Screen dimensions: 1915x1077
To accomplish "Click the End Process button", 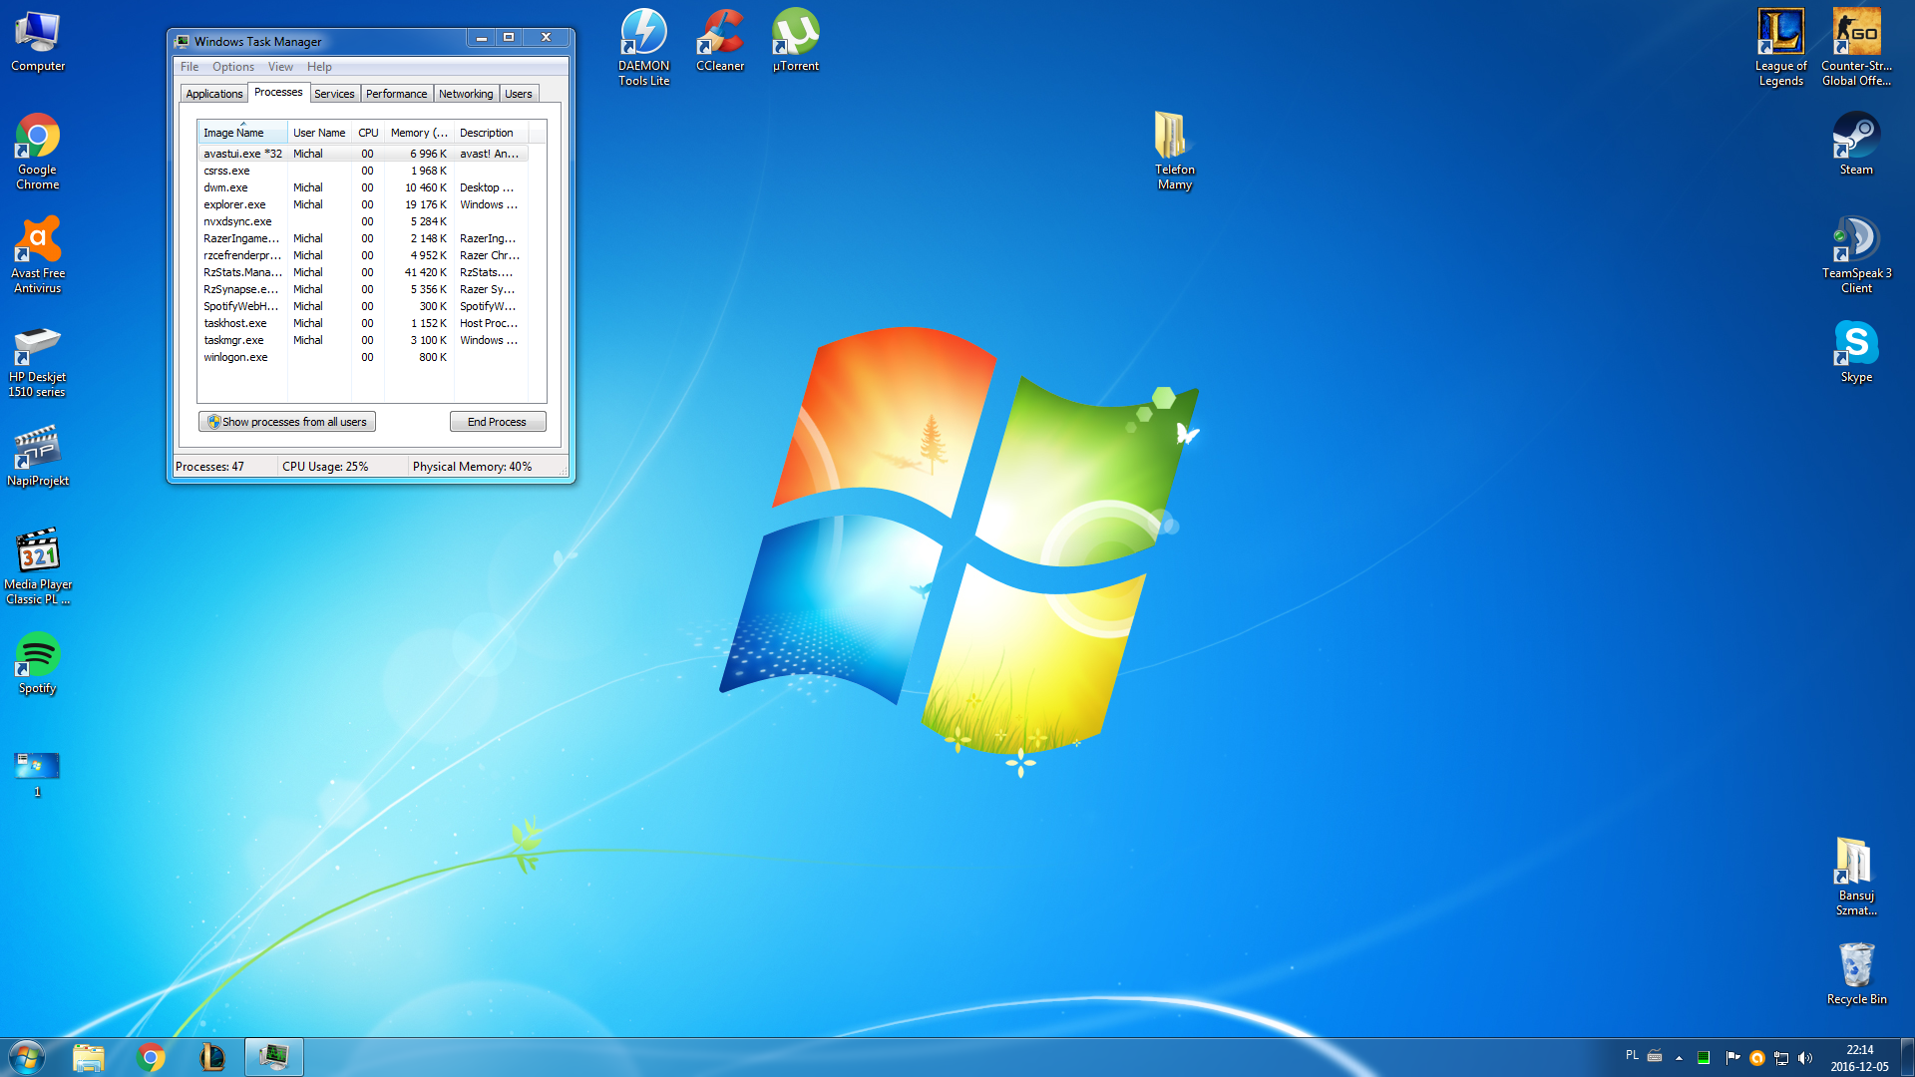I will (498, 422).
